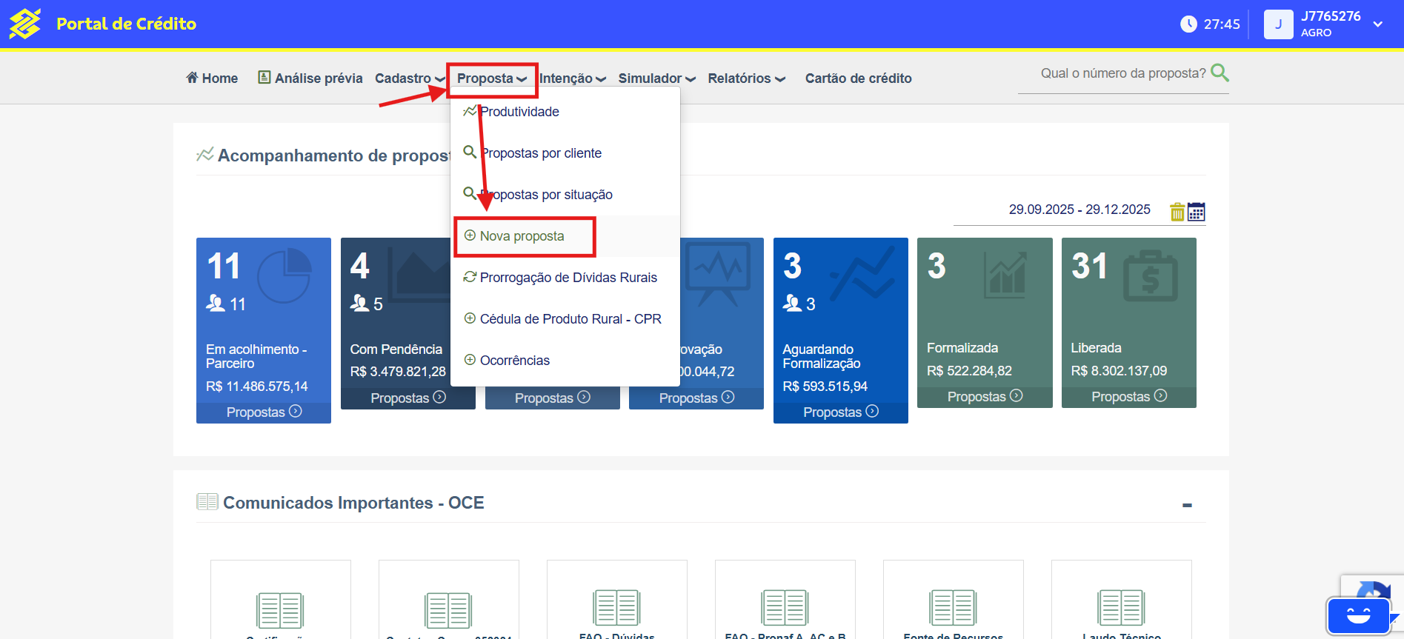Click the chatbot smiley assistant icon
This screenshot has width=1404, height=639.
(1358, 615)
